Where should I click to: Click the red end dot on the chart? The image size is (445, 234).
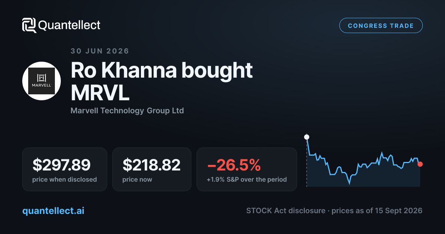pyautogui.click(x=420, y=164)
